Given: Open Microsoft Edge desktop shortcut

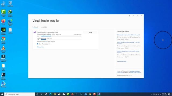Looking at the screenshot, I should click(10, 22).
